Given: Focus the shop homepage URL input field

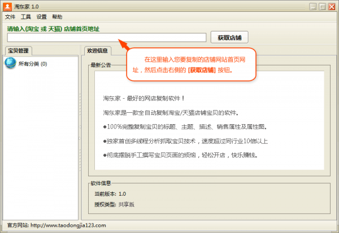Looking at the screenshot, I should click(107, 38).
